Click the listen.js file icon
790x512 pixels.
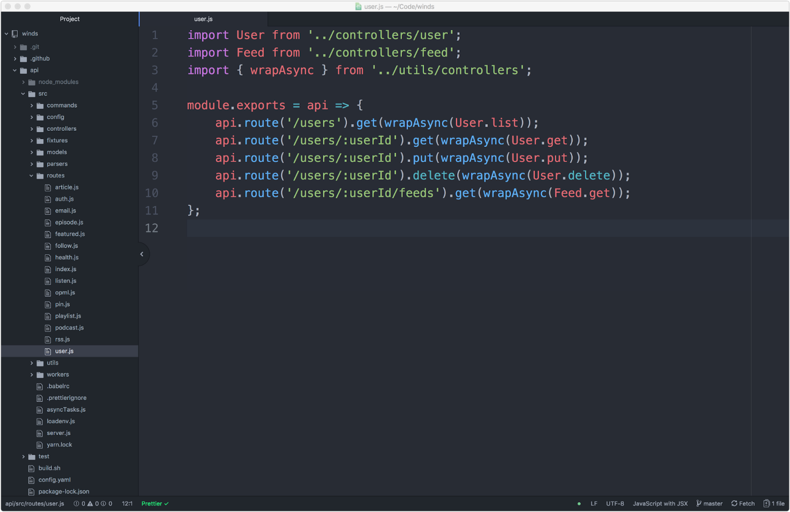[x=48, y=281]
